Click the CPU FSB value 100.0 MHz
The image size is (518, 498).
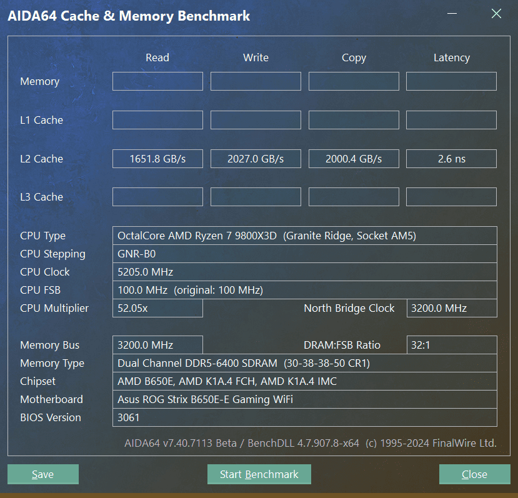[x=304, y=290]
